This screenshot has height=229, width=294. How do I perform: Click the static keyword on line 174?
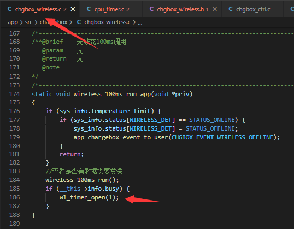42,94
